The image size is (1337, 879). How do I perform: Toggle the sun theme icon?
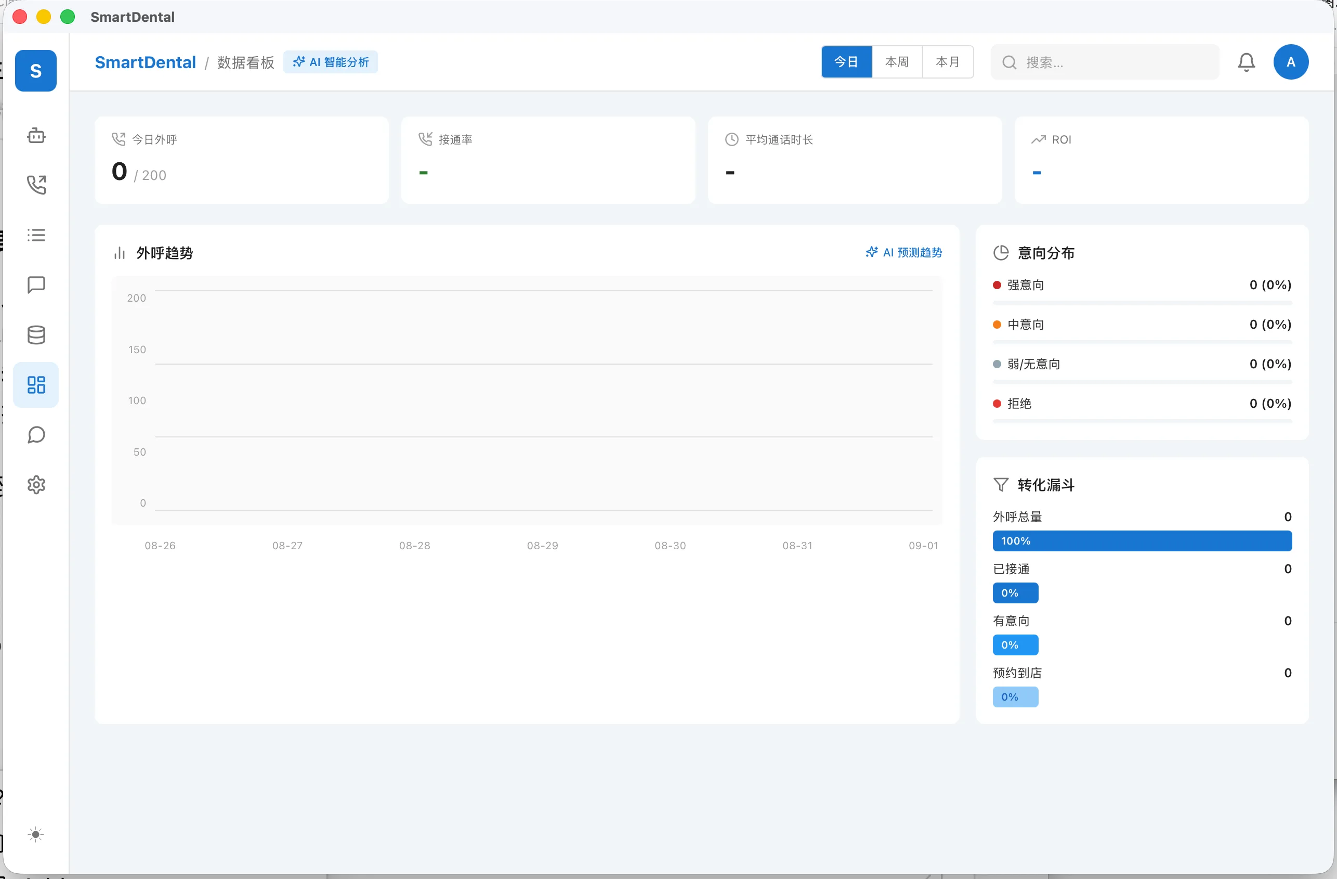pos(36,834)
